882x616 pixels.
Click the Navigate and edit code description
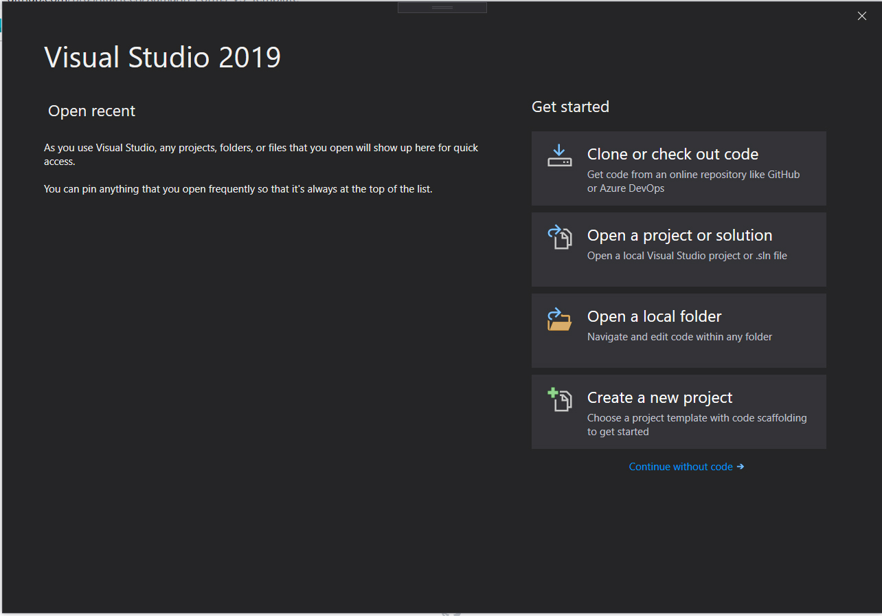[679, 336]
